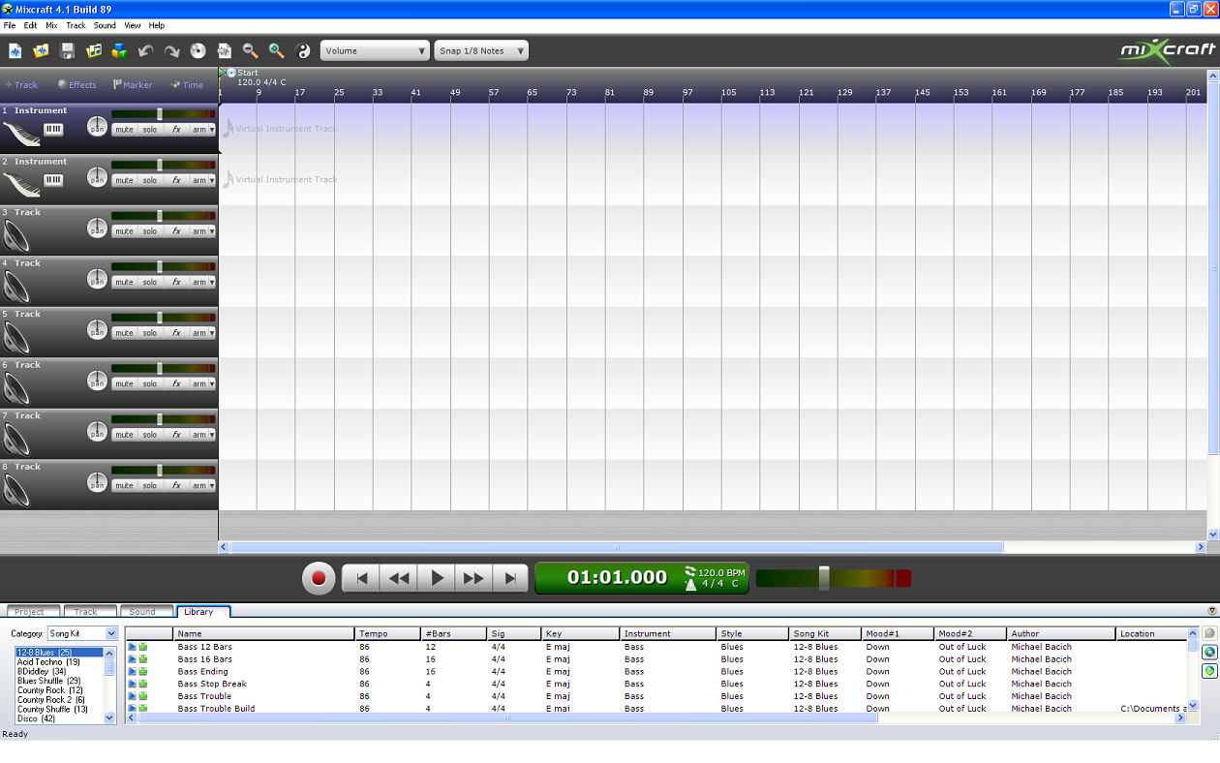The width and height of the screenshot is (1220, 763).
Task: Click the Add Sound File music-folder icon
Action: (x=94, y=51)
